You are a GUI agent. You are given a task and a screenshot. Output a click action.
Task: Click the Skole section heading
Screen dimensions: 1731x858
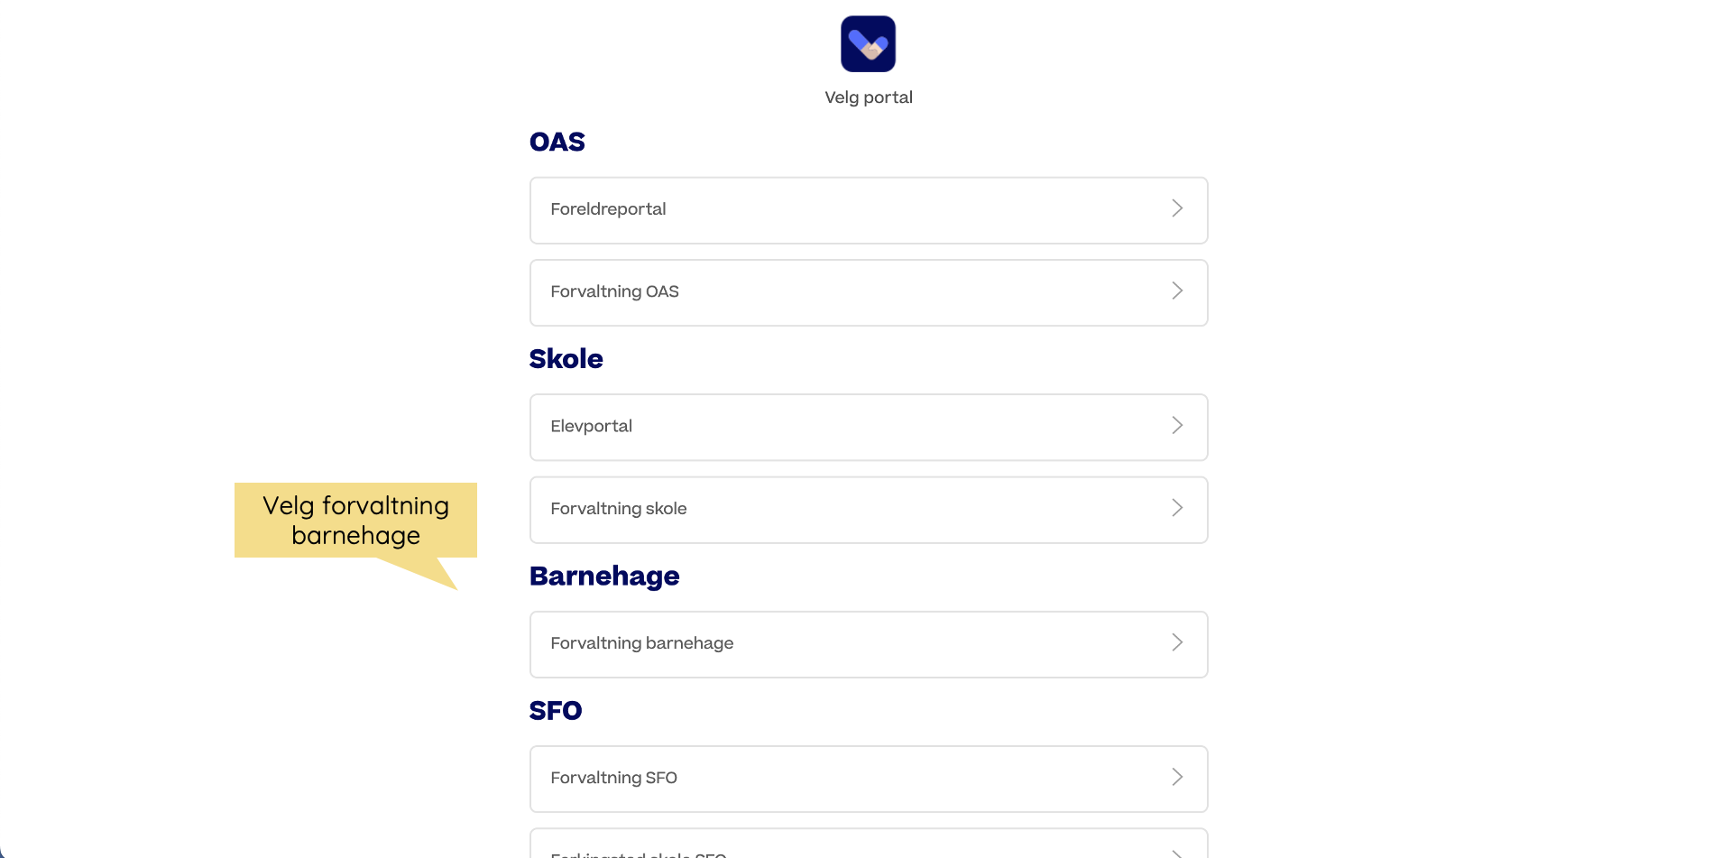coord(566,359)
